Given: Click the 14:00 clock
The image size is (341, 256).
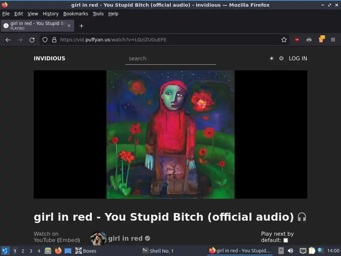Looking at the screenshot, I should tap(333, 251).
